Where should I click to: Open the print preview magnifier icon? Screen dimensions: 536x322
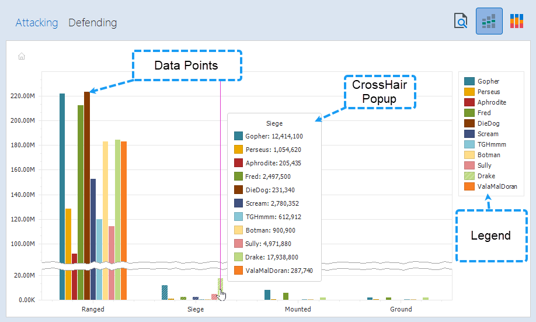(x=461, y=22)
